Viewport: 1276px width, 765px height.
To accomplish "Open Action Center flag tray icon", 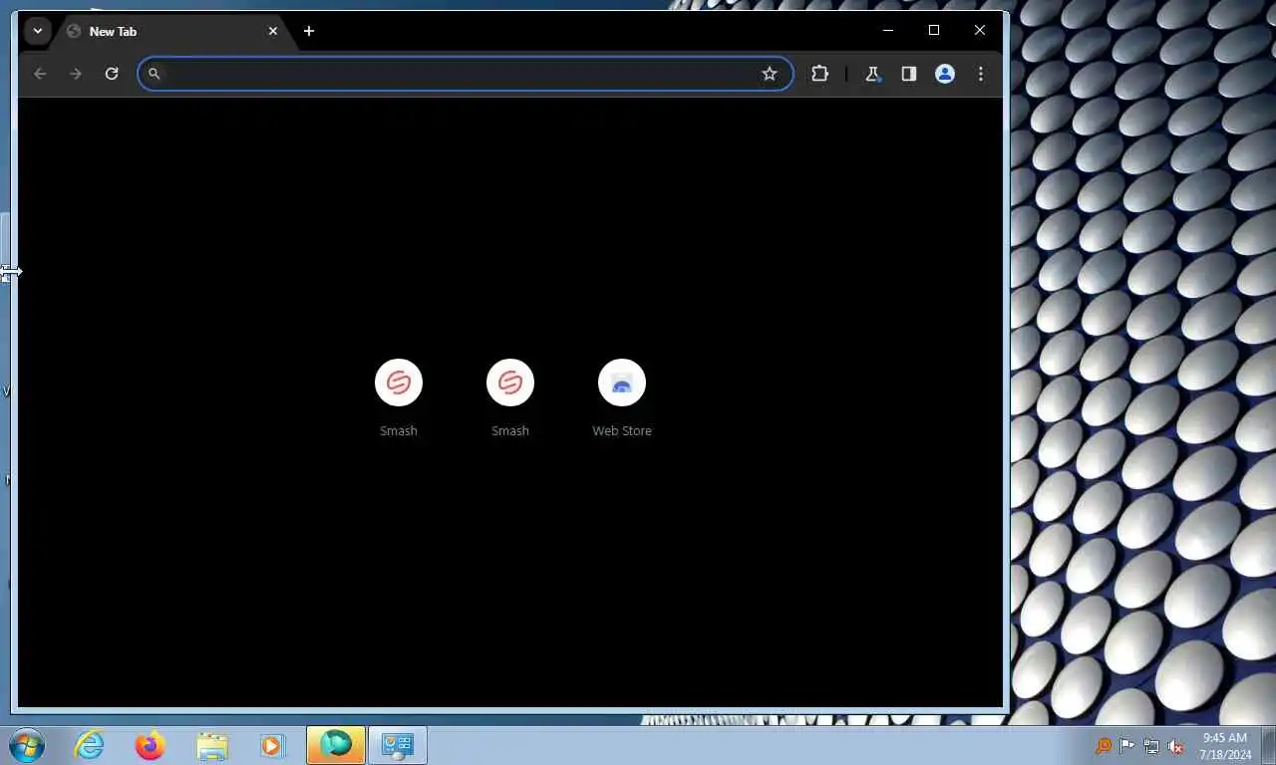I will coord(1126,746).
